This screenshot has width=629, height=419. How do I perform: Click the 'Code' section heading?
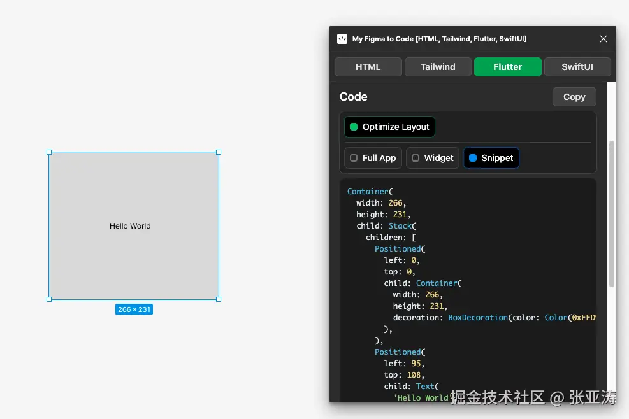(x=354, y=97)
